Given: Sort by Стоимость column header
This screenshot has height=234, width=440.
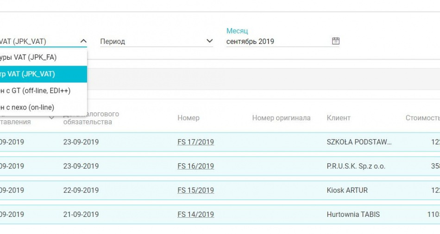Looking at the screenshot, I should pos(422,118).
